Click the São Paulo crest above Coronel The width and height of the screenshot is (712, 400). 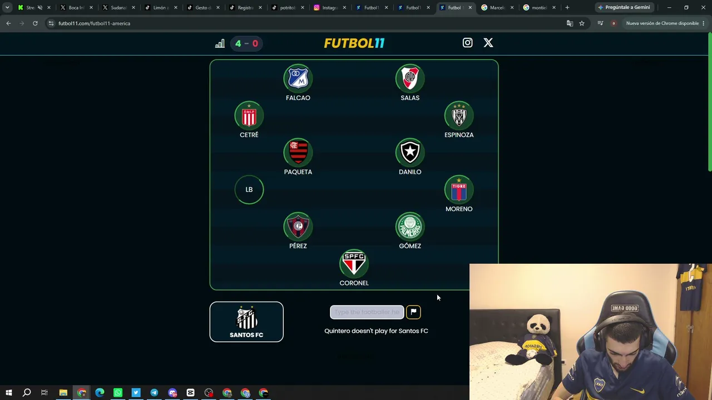pyautogui.click(x=354, y=264)
